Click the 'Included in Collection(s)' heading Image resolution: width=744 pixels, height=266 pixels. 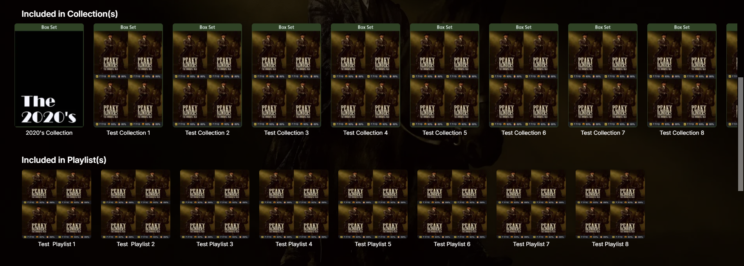(x=70, y=14)
